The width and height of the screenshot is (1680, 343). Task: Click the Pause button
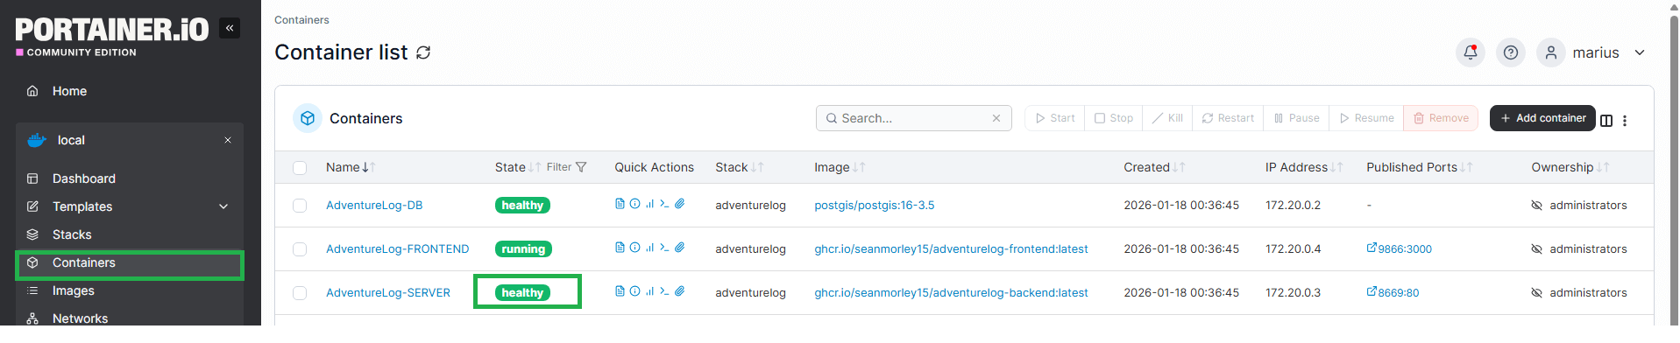pyautogui.click(x=1296, y=118)
